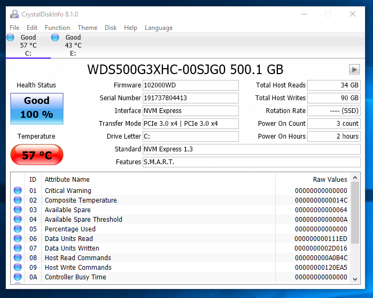Click status orb for Host Read Commands
Viewport: 373px width, 298px height.
(x=18, y=257)
